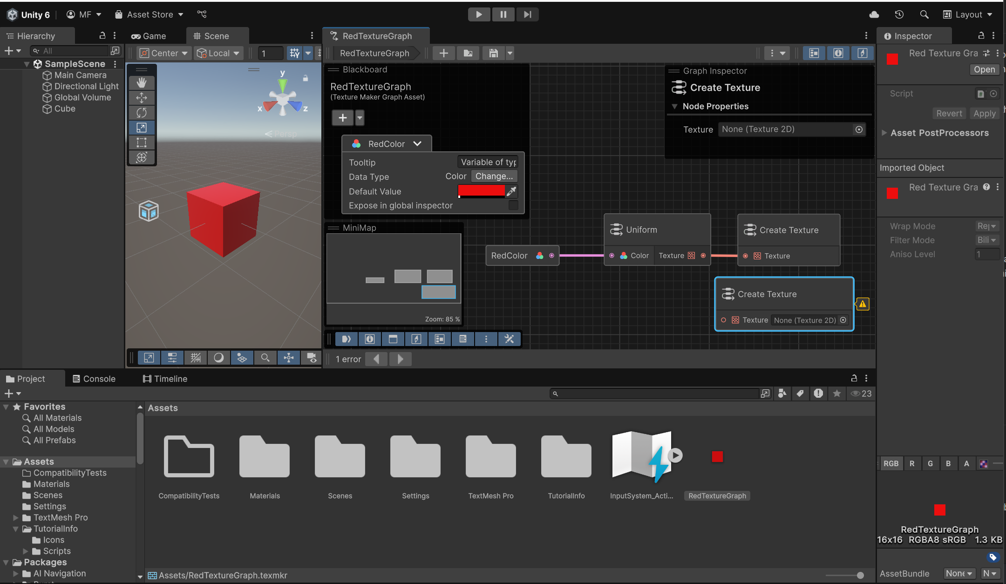Select the Move tool in Scene view

point(142,98)
